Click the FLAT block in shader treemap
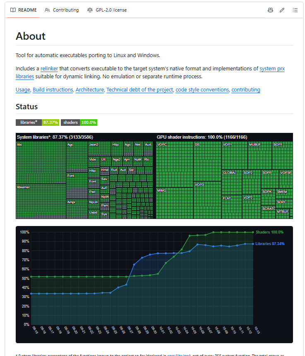 231,207
